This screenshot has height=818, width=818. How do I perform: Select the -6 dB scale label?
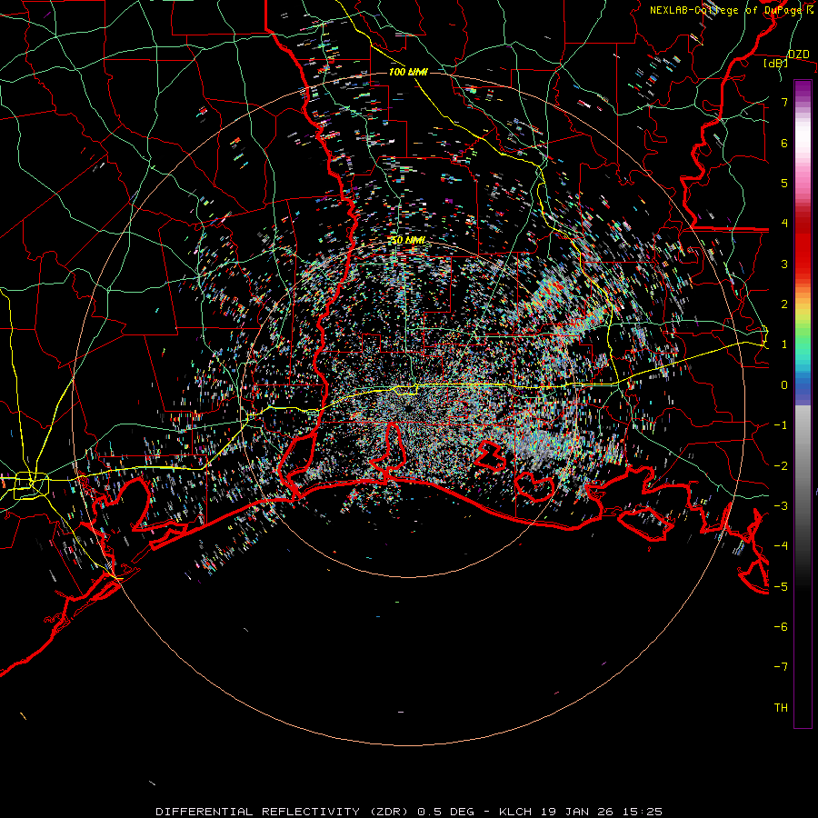coord(781,627)
